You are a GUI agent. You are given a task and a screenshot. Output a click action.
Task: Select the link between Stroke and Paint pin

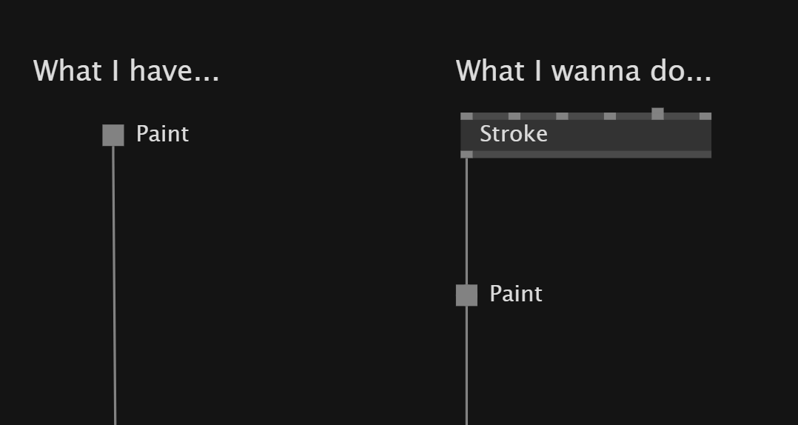click(x=466, y=221)
